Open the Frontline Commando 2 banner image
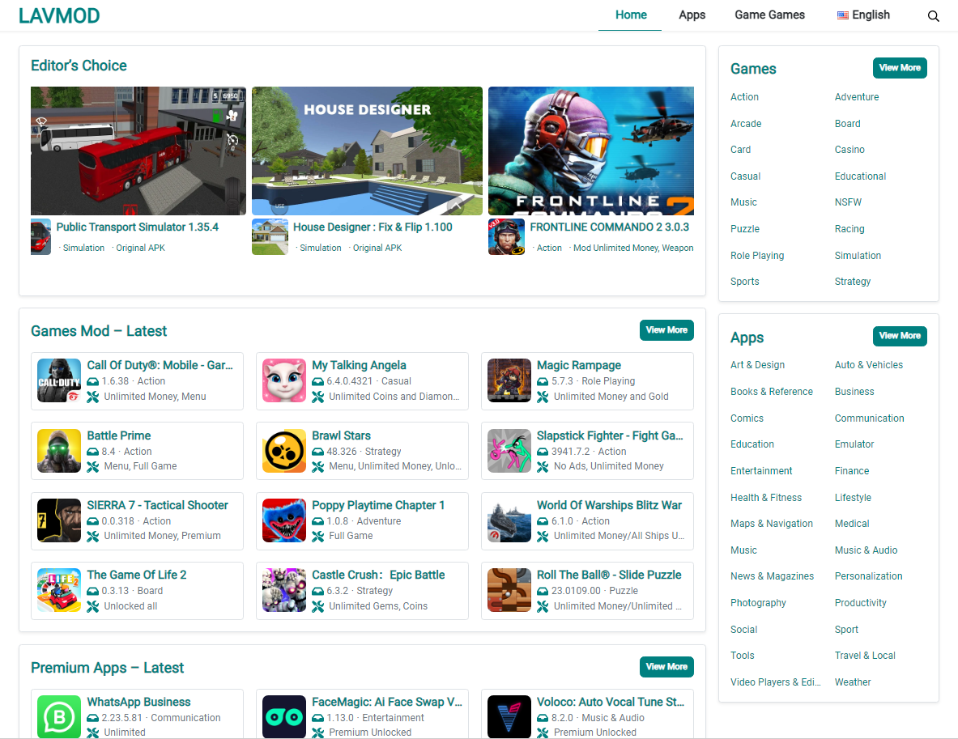The image size is (958, 739). [x=591, y=151]
